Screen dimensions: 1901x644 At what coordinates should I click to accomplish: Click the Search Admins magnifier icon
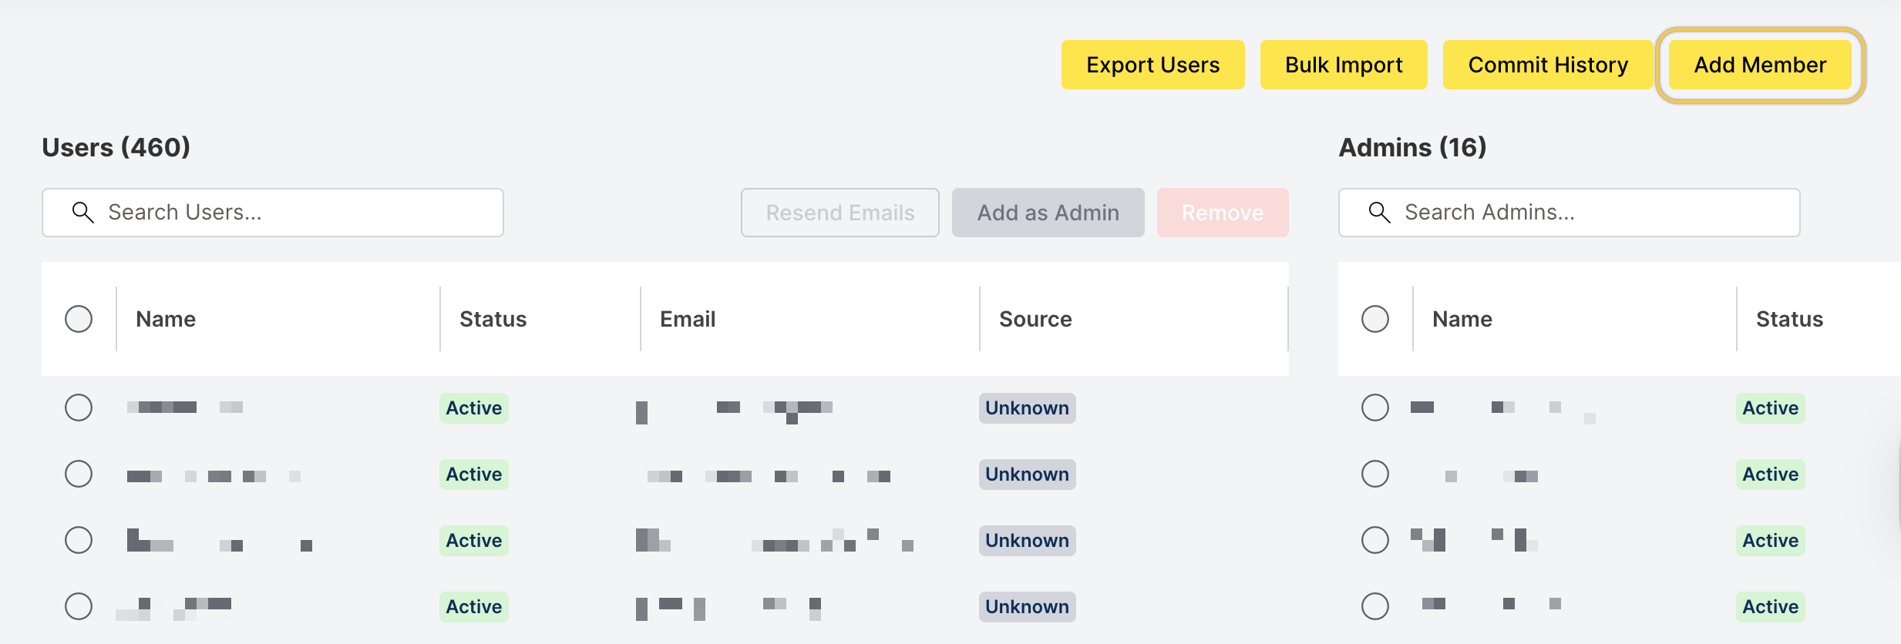[x=1379, y=213]
